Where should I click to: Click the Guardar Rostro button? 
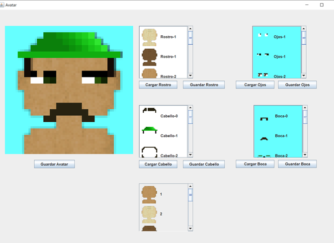pos(204,85)
